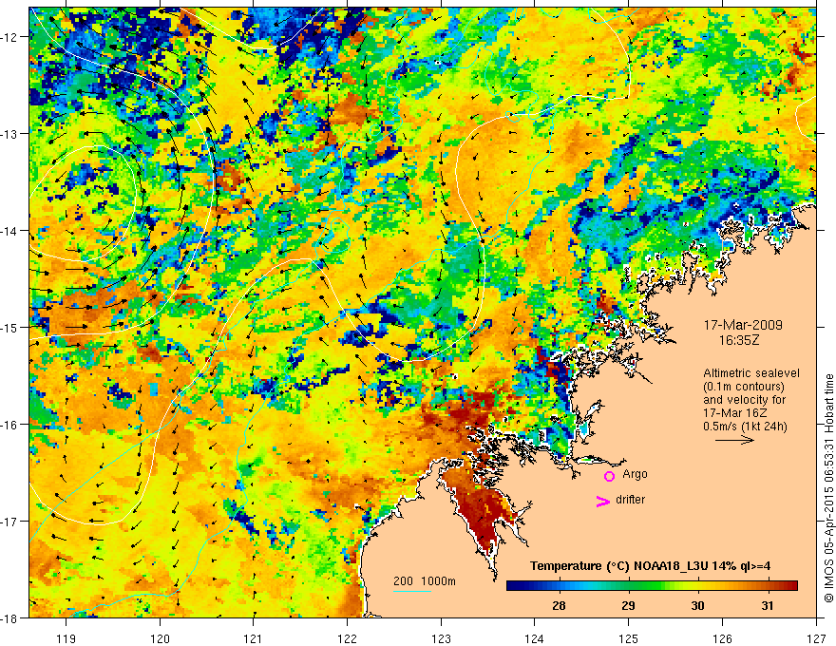Click the '(0.1m contours)' text
Image resolution: width=836 pixels, height=646 pixels.
[744, 387]
